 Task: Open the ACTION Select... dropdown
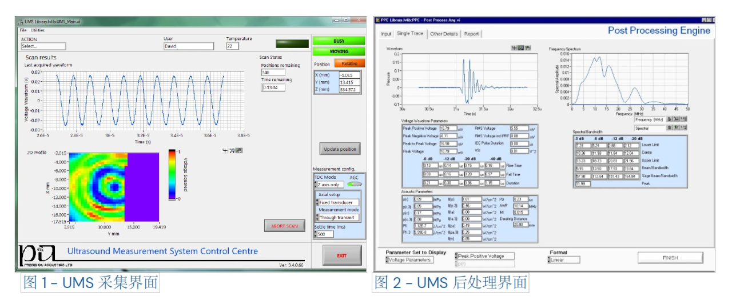[x=43, y=46]
